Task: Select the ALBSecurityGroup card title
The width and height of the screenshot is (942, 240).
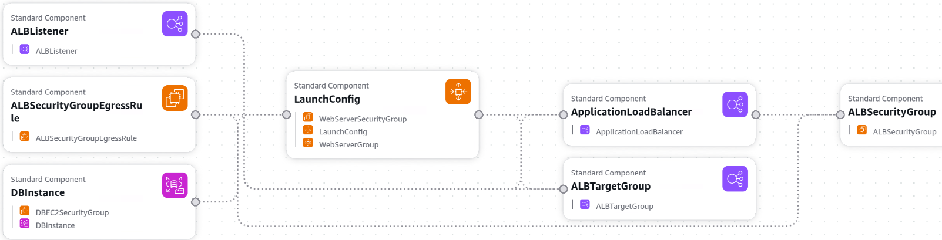Action: [892, 112]
